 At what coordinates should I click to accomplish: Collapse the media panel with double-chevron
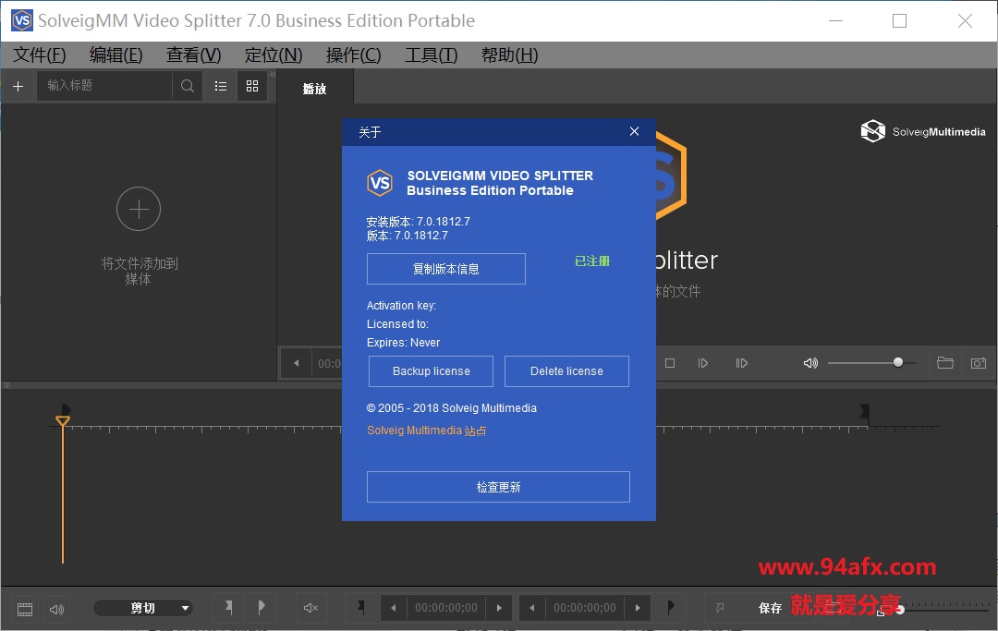point(273,75)
